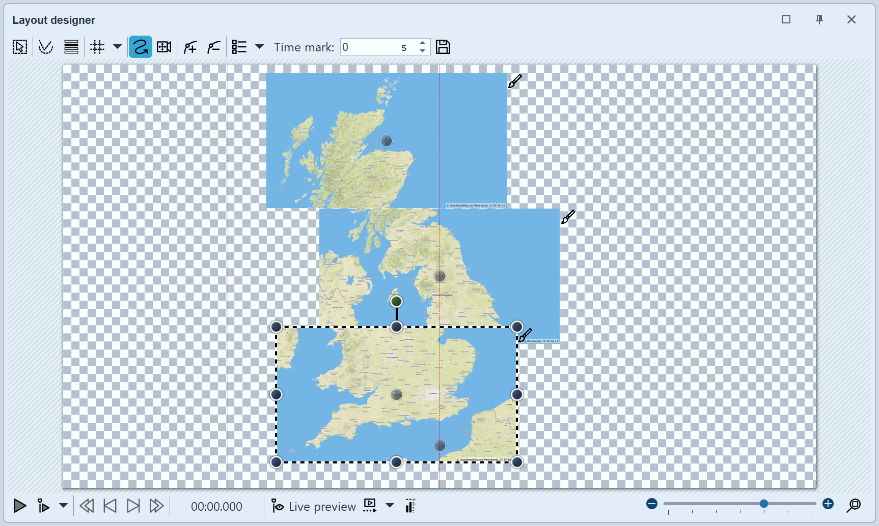Activate the freehand motion path tool
Screen dimensions: 879x526
coord(140,46)
